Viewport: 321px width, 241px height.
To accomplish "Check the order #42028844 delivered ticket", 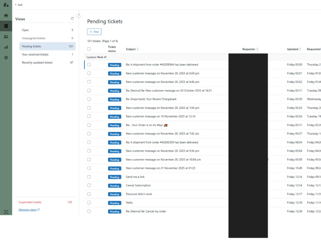I will click(x=89, y=65).
